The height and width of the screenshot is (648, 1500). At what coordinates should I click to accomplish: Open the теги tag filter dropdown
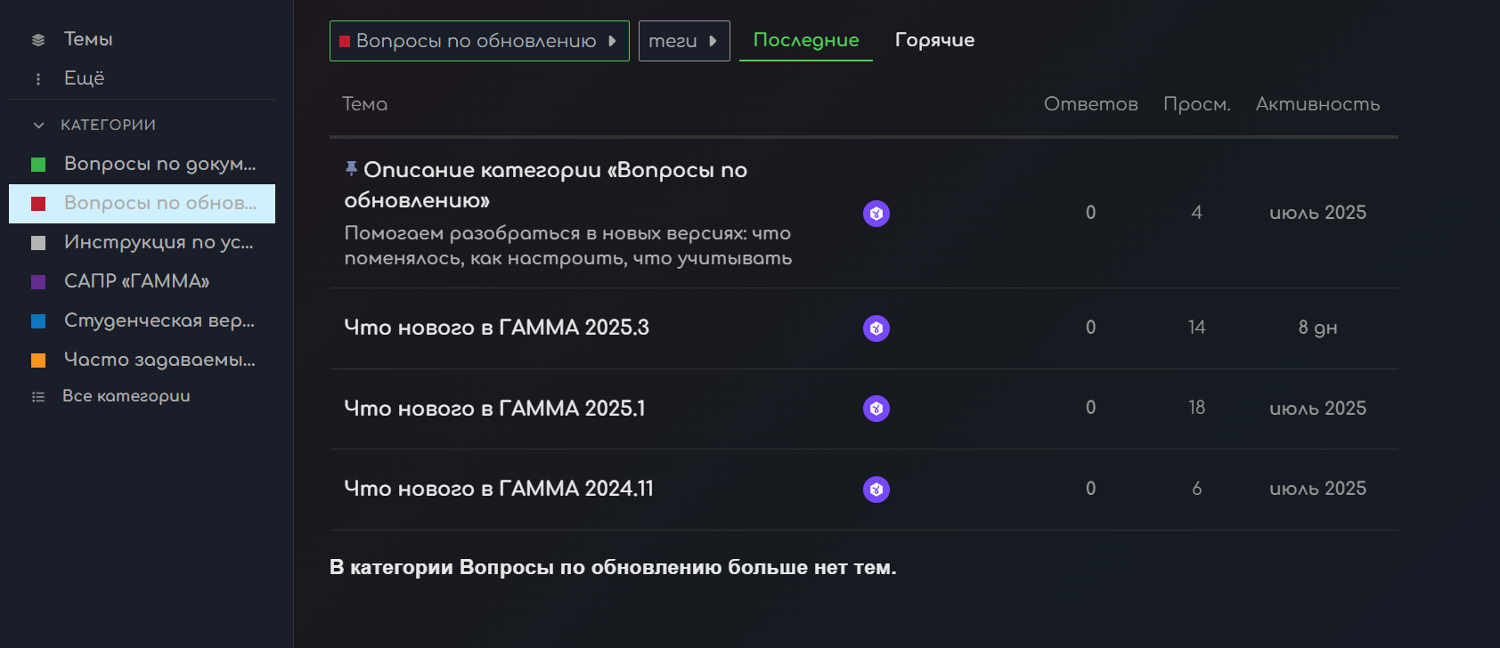pos(683,41)
